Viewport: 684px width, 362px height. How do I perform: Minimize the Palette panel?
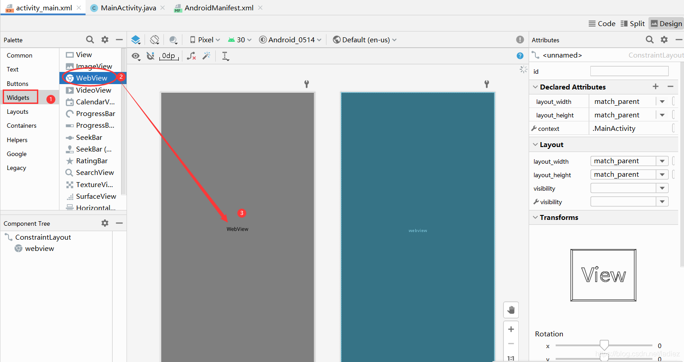click(x=119, y=40)
